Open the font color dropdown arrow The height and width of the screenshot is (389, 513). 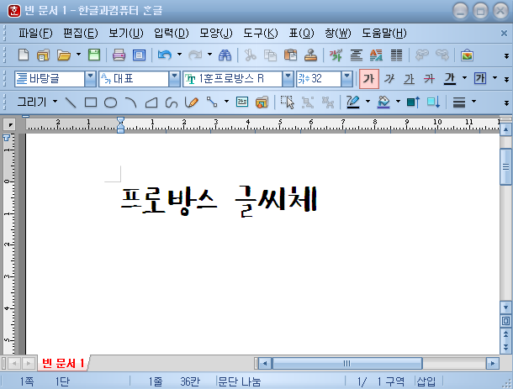(464, 78)
